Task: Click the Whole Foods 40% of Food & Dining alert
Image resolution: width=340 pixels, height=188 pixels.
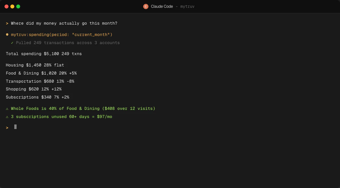Action: click(x=83, y=109)
